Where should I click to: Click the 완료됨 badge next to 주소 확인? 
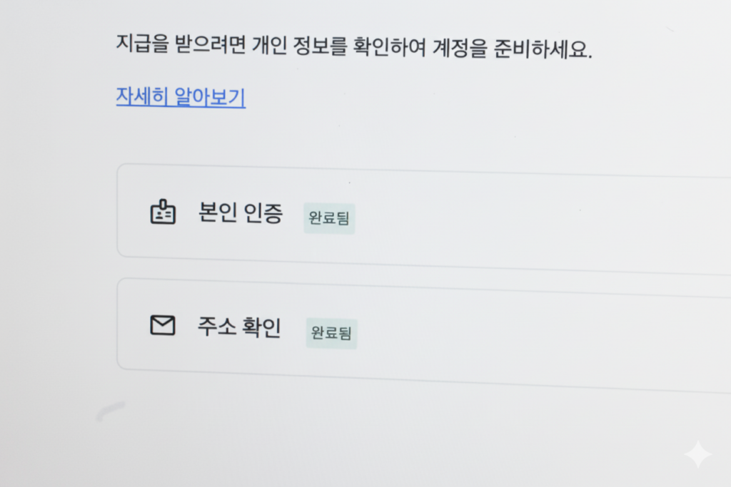pyautogui.click(x=331, y=334)
